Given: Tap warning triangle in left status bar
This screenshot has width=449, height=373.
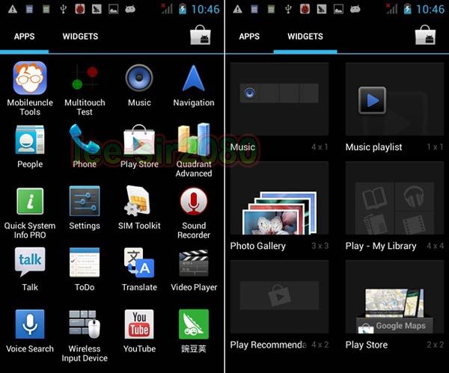Looking at the screenshot, I should point(13,10).
